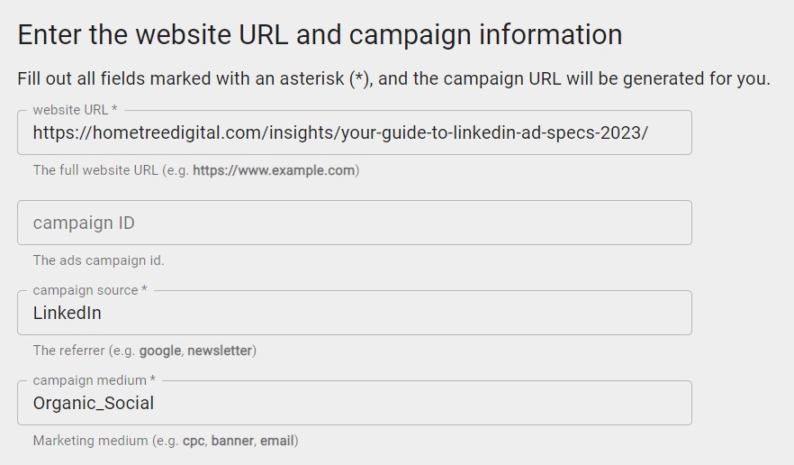Click the bold 'newsletter' example word
Image resolution: width=794 pixels, height=465 pixels.
(220, 351)
